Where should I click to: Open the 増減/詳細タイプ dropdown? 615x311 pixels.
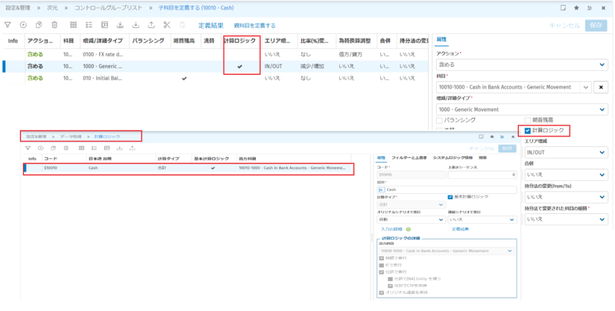[x=521, y=109]
